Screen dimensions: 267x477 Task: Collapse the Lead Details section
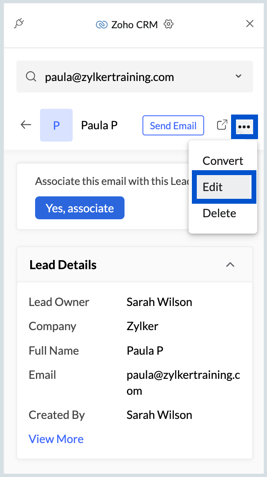point(230,265)
